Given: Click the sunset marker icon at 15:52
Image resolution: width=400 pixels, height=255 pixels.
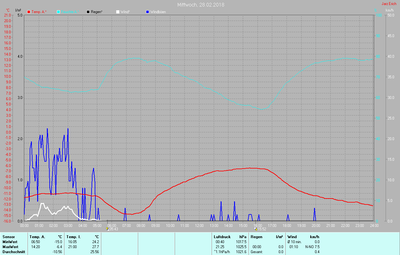Looking at the screenshot, I should coord(256,229).
